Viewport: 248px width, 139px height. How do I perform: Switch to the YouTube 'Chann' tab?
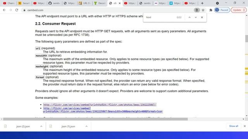[9, 3]
